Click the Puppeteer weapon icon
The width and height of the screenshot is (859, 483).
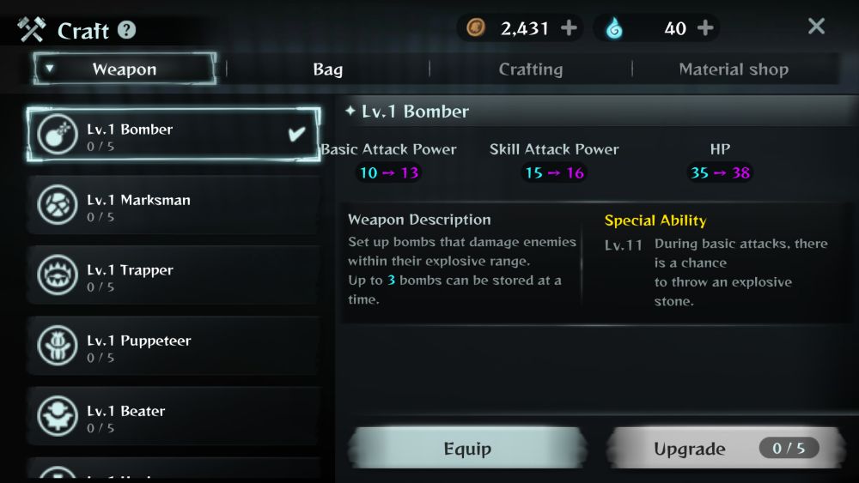point(58,346)
